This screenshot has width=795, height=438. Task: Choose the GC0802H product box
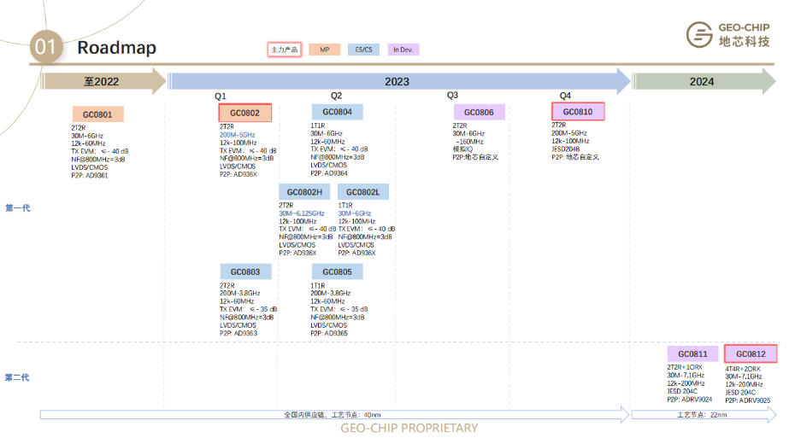(304, 192)
